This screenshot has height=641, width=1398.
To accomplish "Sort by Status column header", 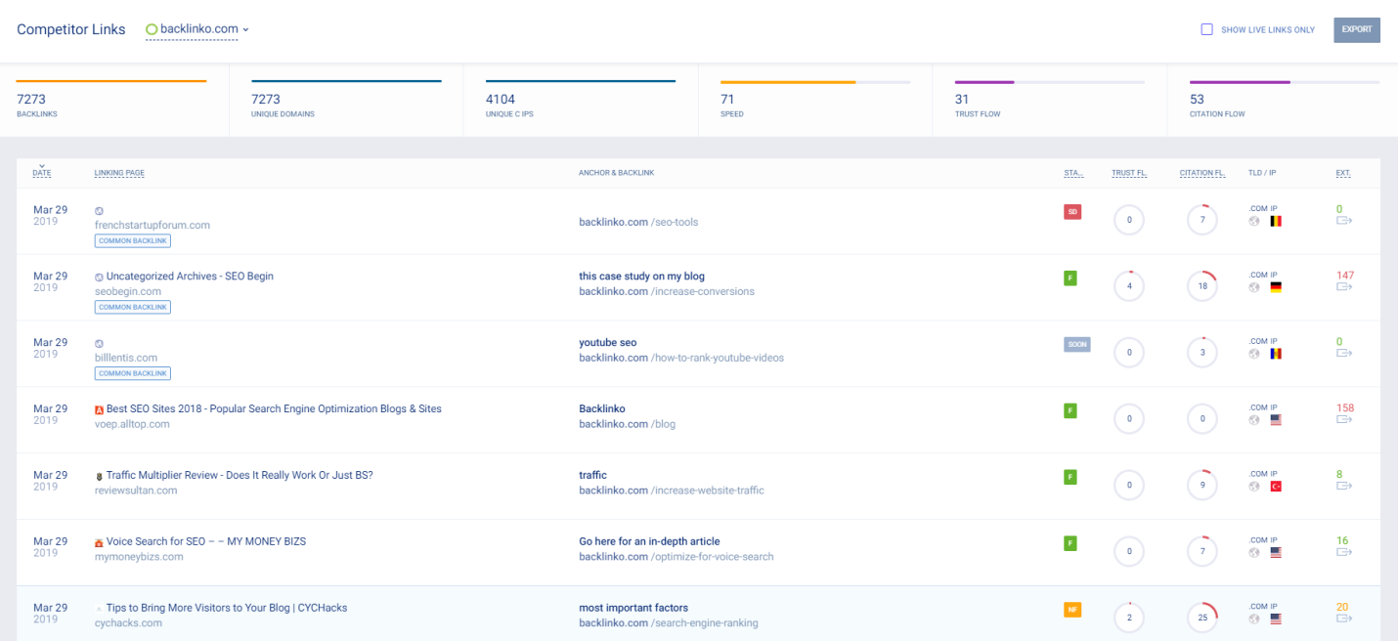I will [x=1073, y=173].
